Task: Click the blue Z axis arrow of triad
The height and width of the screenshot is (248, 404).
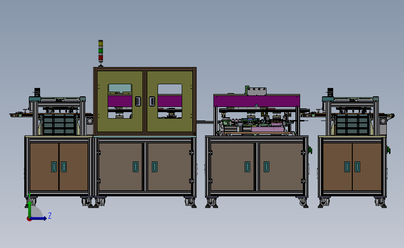Action: pos(39,219)
